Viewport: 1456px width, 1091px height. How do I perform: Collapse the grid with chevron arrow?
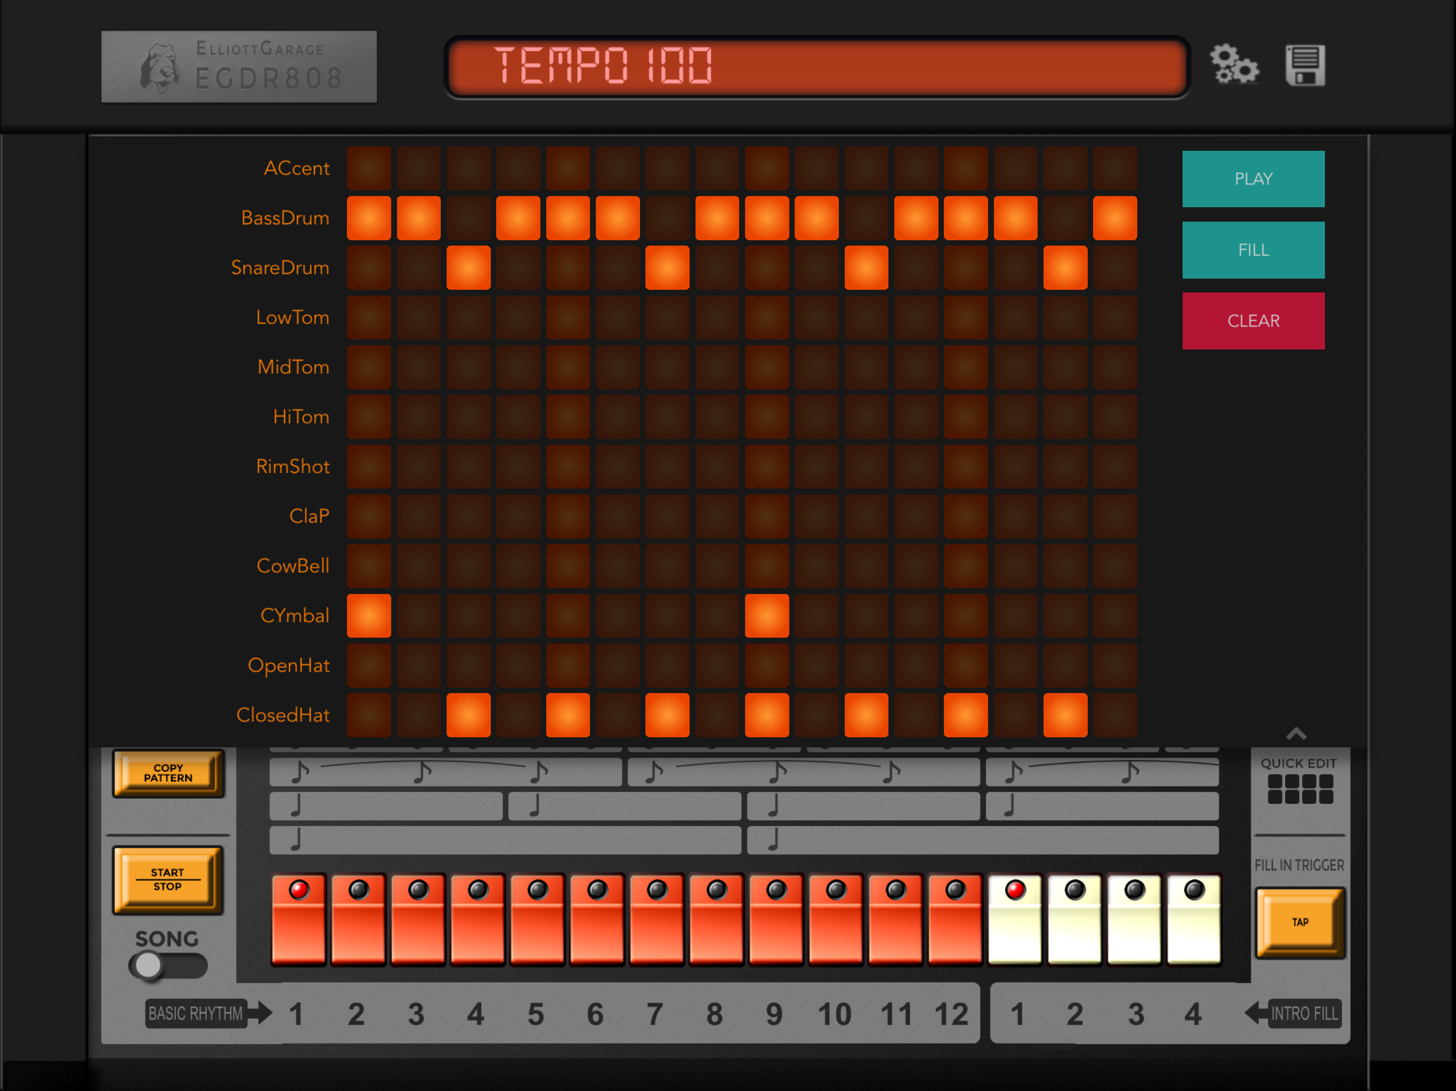tap(1296, 733)
